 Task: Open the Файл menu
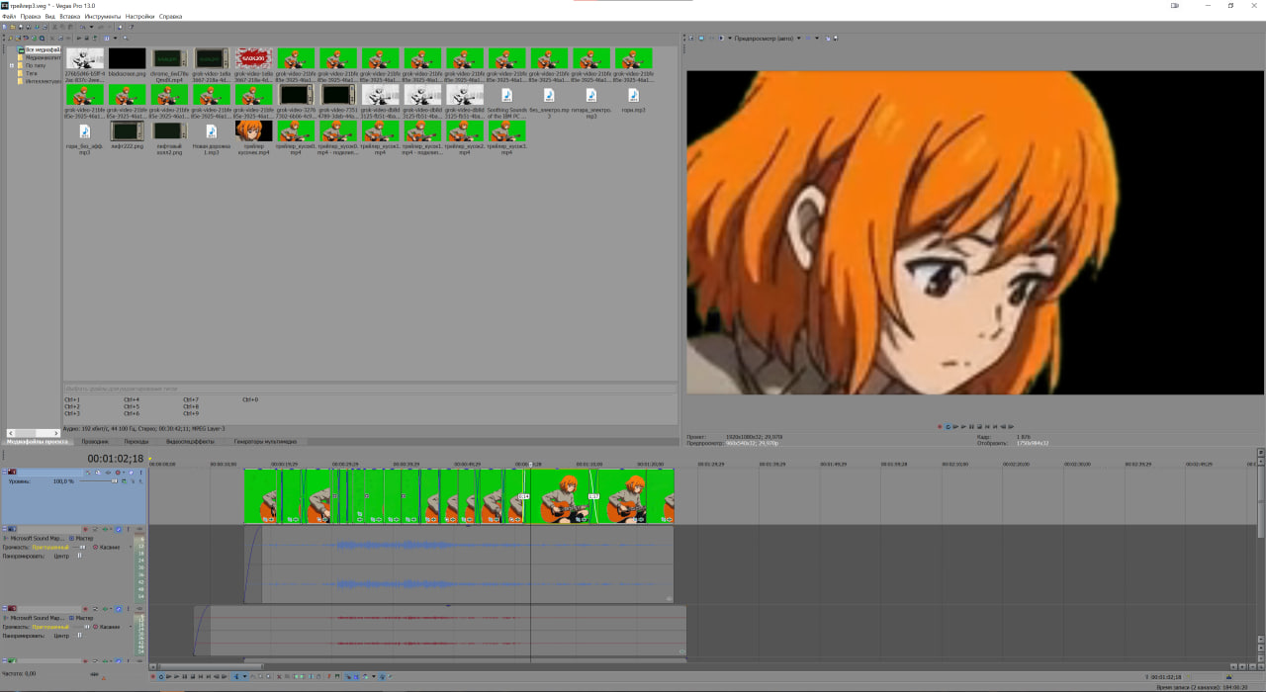(x=9, y=17)
